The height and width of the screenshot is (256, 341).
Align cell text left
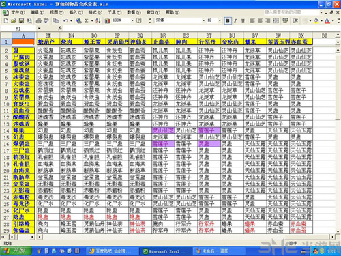252,20
